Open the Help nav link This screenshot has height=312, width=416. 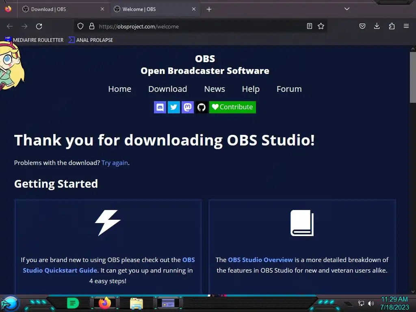pos(251,89)
